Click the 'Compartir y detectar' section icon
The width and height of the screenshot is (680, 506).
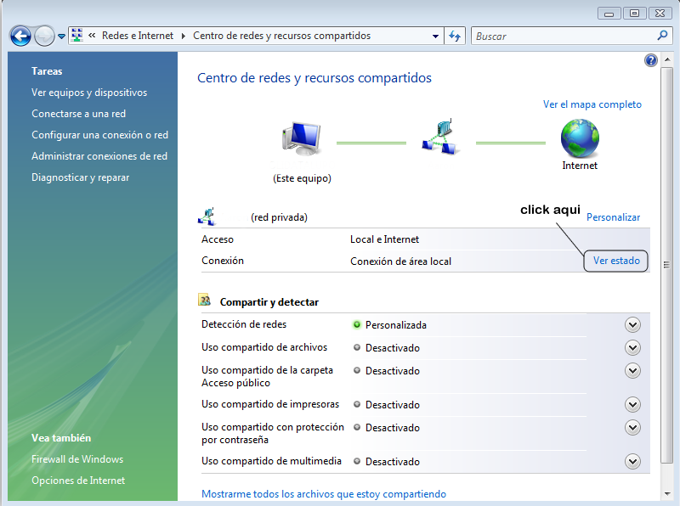[x=205, y=300]
